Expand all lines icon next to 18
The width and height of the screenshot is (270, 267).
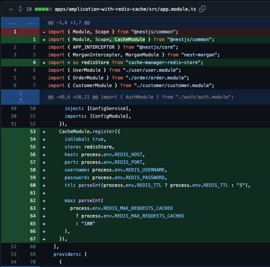tap(20, 9)
